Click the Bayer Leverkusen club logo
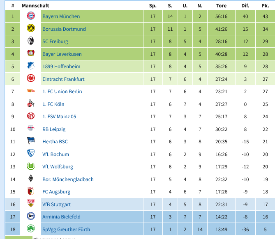 31,53
